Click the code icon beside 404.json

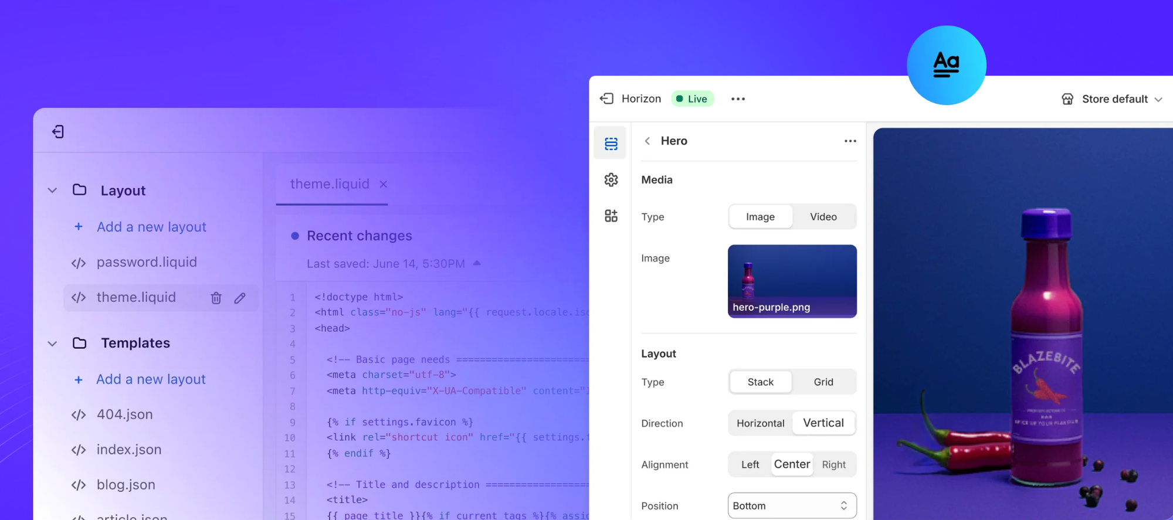(79, 415)
